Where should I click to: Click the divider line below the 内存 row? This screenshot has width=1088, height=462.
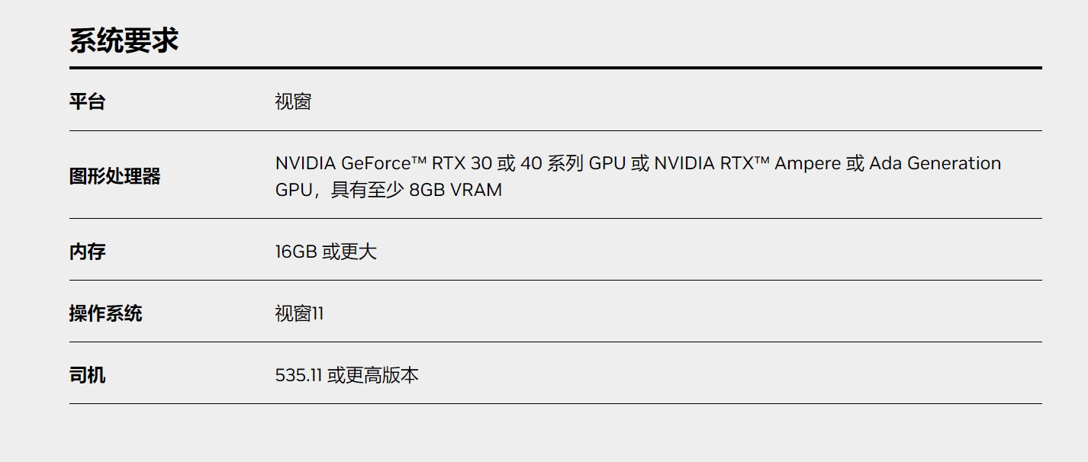tap(555, 280)
